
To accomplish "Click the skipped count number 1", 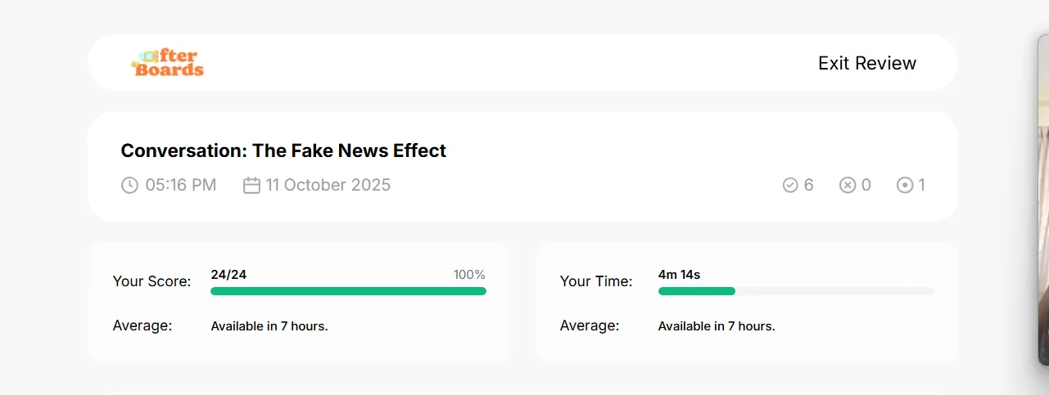I will 922,185.
